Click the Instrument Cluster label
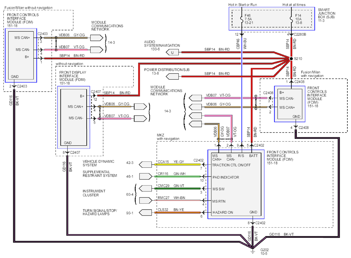This screenshot has height=258, width=351. [x=94, y=193]
